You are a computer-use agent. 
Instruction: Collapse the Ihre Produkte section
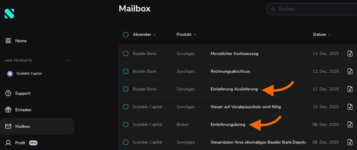coord(68,61)
